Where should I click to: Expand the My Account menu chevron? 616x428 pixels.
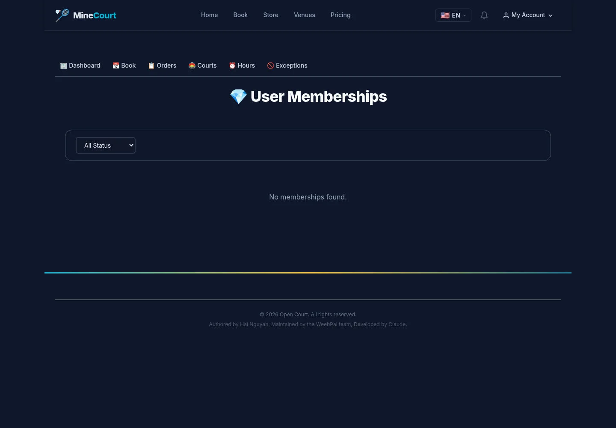click(x=551, y=15)
